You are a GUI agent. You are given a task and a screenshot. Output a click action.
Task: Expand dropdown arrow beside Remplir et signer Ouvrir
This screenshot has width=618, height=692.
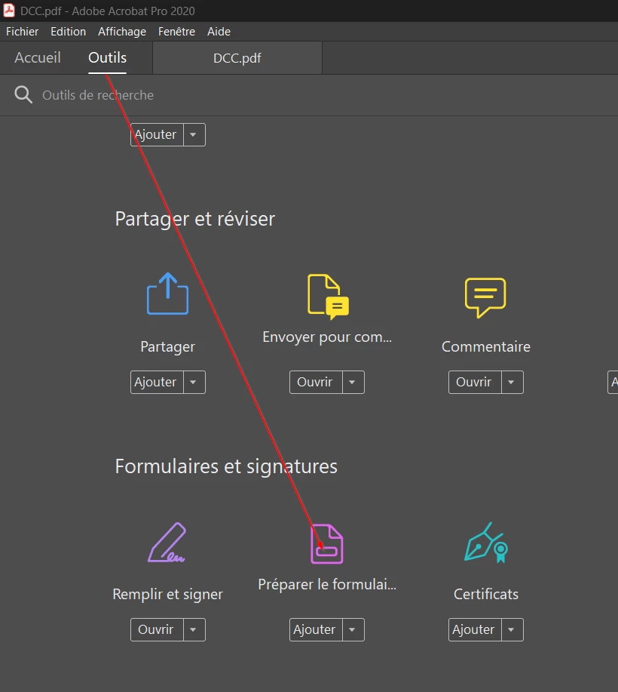click(194, 630)
